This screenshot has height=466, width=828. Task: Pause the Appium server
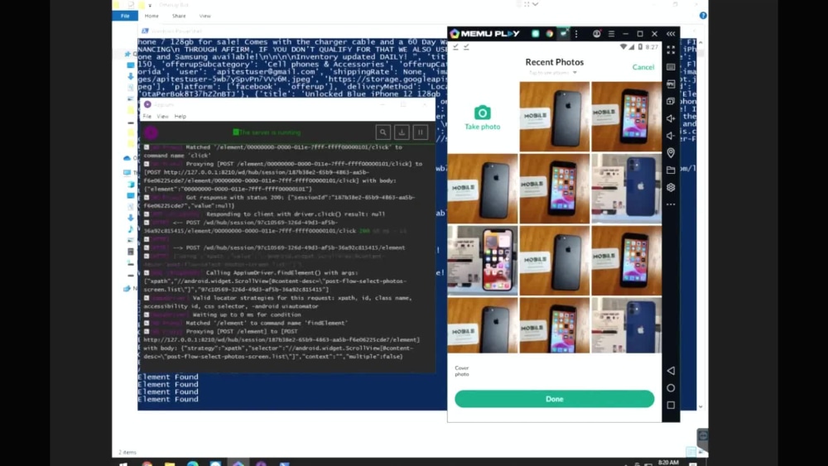(421, 132)
